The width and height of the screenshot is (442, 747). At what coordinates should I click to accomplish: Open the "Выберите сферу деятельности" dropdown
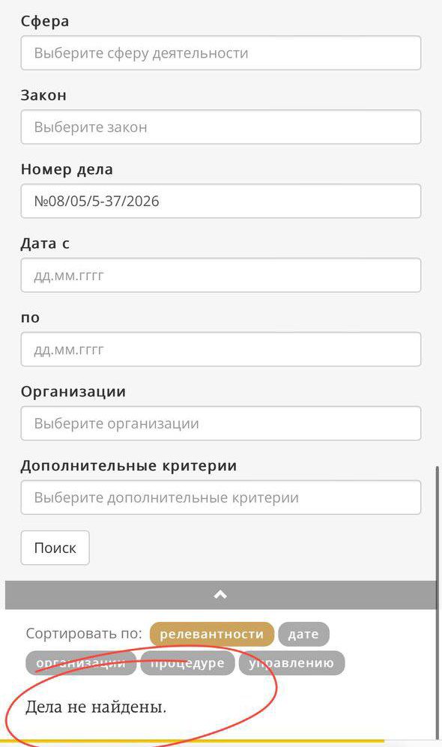[221, 52]
